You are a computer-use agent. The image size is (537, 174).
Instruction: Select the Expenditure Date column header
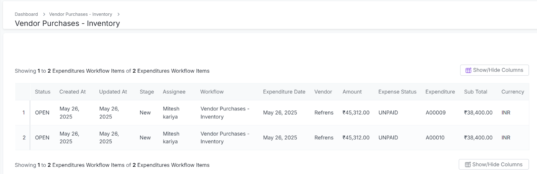point(284,92)
